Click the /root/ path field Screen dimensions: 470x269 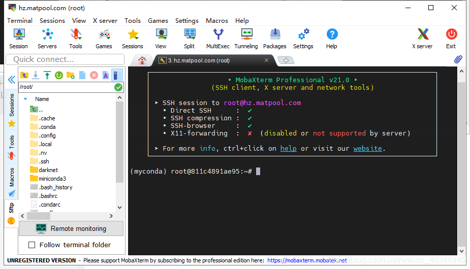click(66, 87)
